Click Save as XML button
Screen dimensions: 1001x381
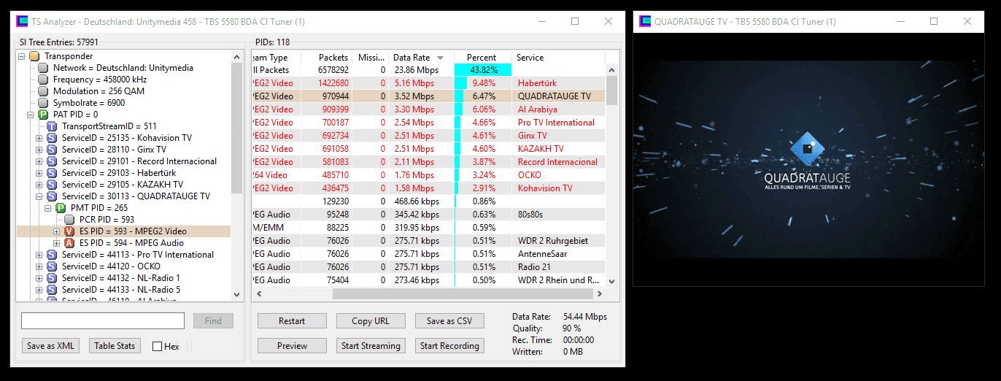point(50,346)
